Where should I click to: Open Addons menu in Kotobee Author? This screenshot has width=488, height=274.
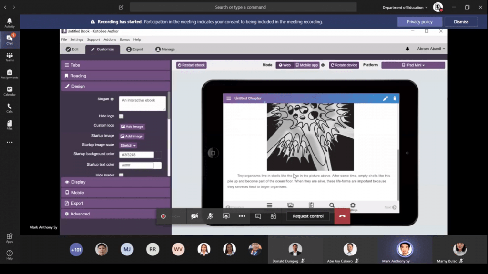tap(110, 39)
